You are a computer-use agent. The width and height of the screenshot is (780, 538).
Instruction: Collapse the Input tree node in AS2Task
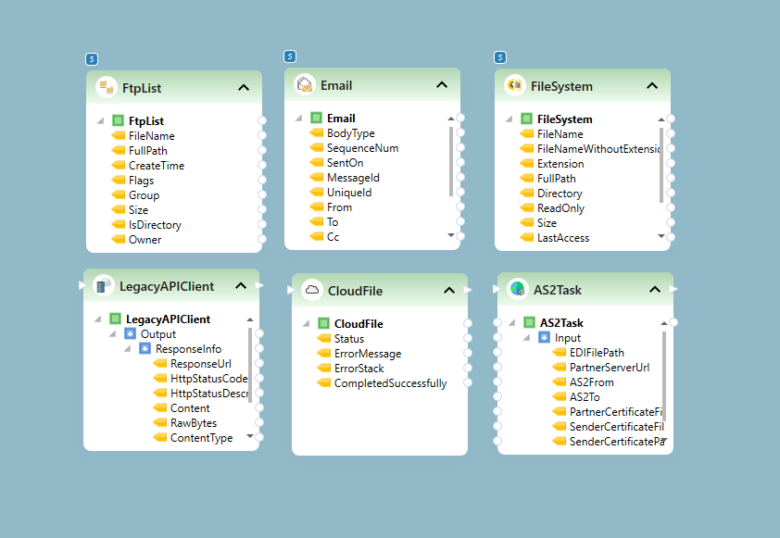click(x=527, y=338)
